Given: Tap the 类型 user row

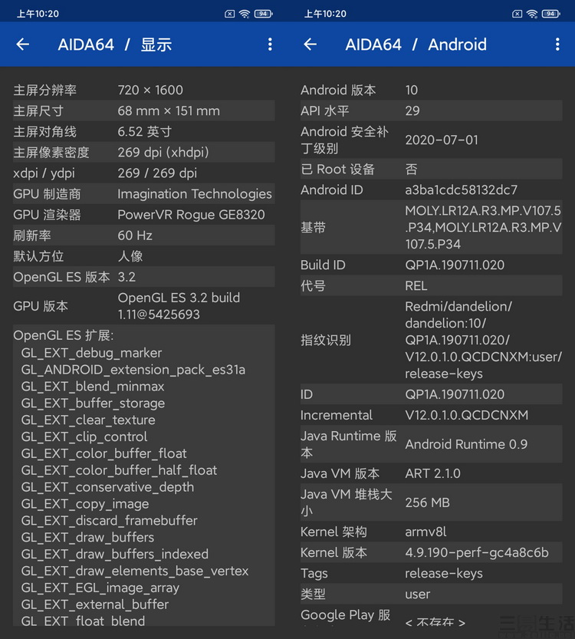Looking at the screenshot, I should (x=431, y=594).
